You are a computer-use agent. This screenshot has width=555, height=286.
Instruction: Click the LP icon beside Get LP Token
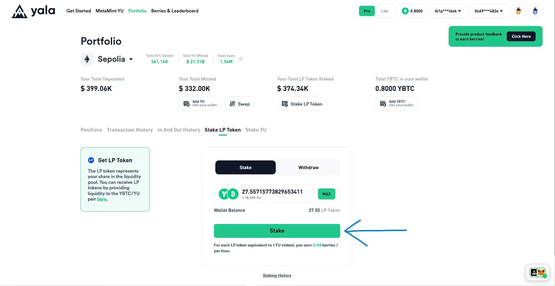pyautogui.click(x=91, y=160)
